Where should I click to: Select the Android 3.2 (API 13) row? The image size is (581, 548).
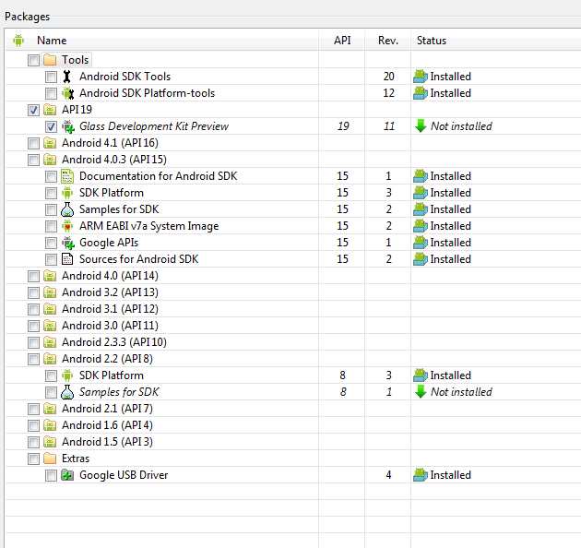click(x=293, y=292)
